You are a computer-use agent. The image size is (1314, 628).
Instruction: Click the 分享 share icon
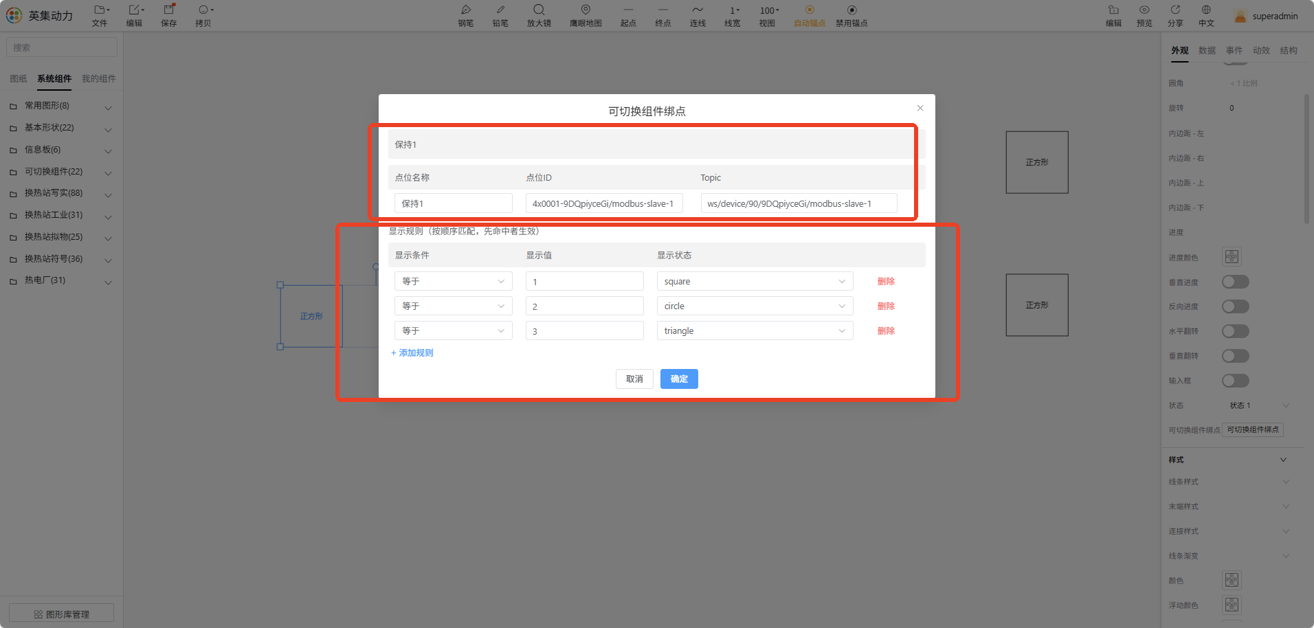(x=1175, y=10)
